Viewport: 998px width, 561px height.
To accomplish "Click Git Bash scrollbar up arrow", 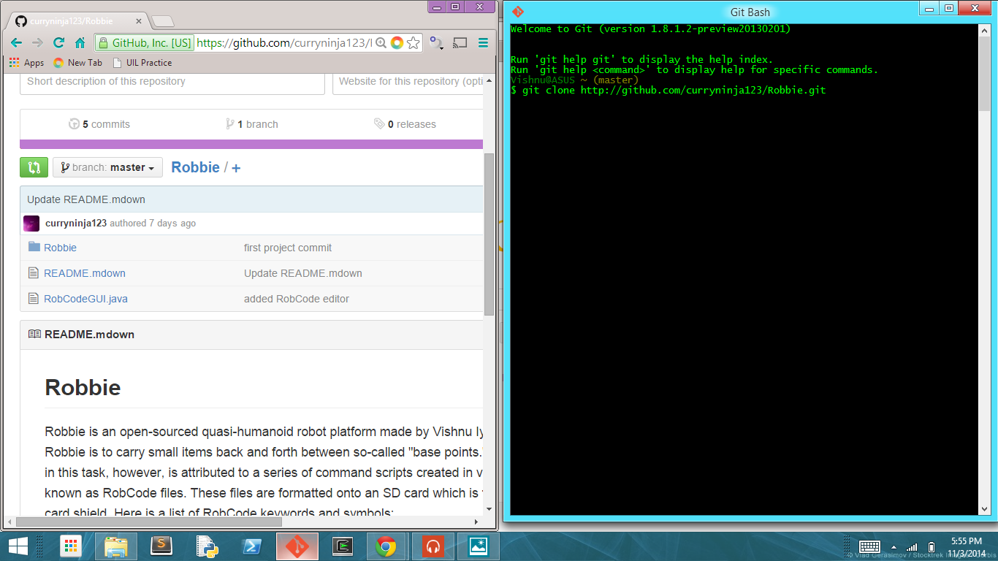I will coord(984,29).
